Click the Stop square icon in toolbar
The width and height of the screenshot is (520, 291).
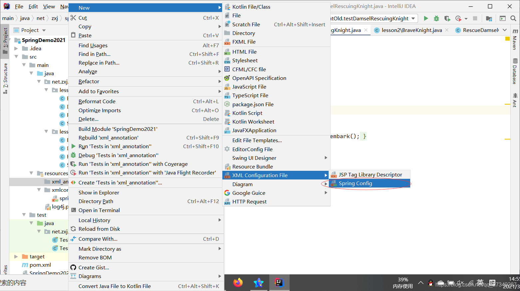point(475,18)
